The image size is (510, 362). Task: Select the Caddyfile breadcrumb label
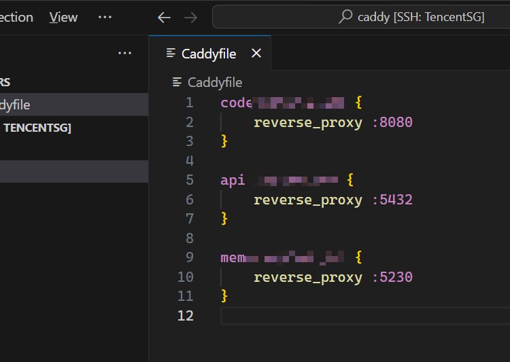coord(215,82)
